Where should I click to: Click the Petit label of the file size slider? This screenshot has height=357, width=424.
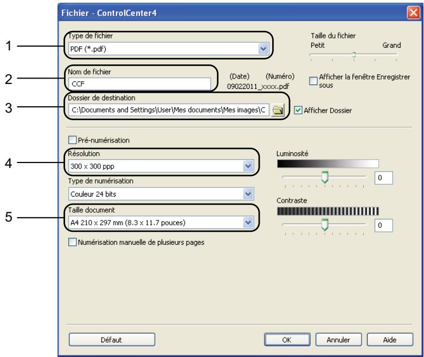(318, 45)
